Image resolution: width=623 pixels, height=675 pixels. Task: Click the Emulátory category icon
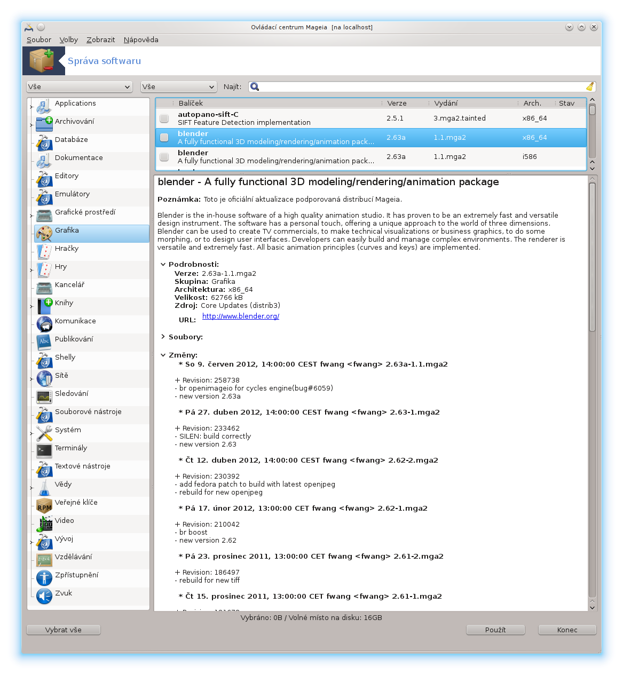coord(44,197)
